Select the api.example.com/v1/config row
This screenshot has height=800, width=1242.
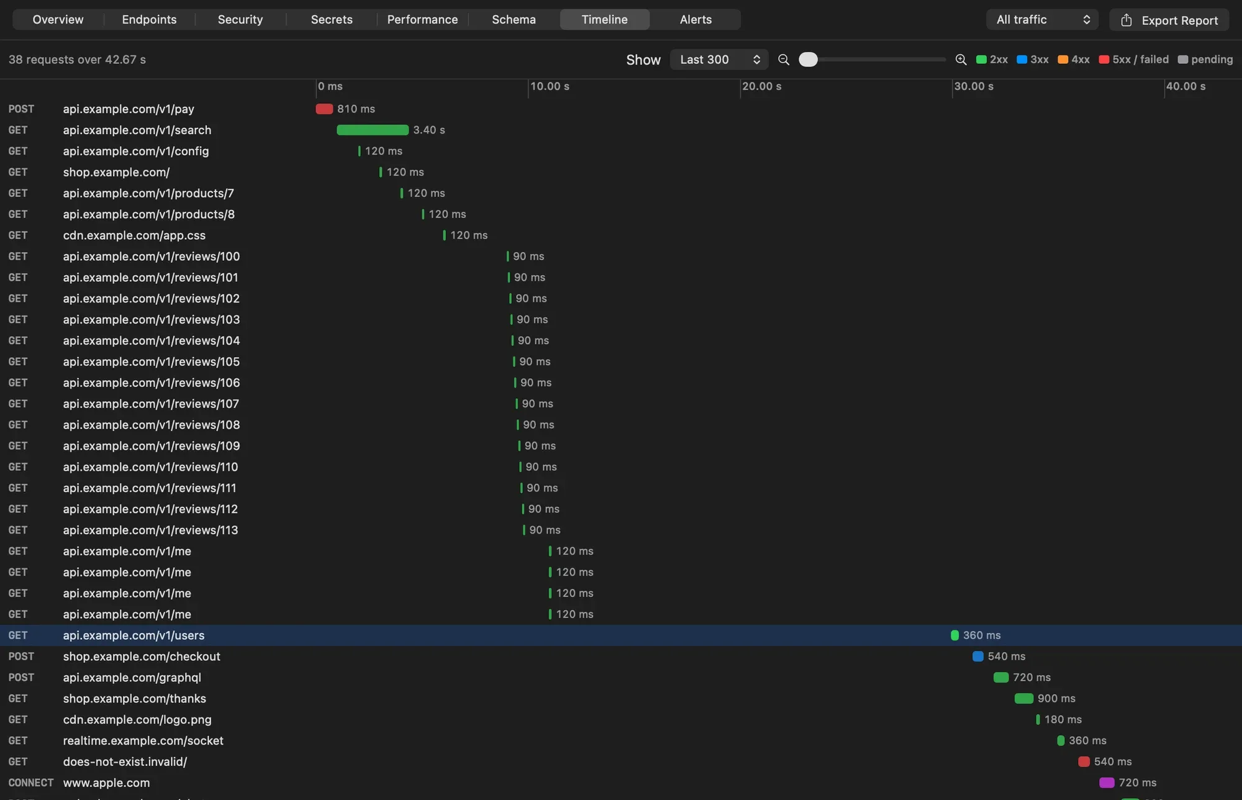coord(621,151)
